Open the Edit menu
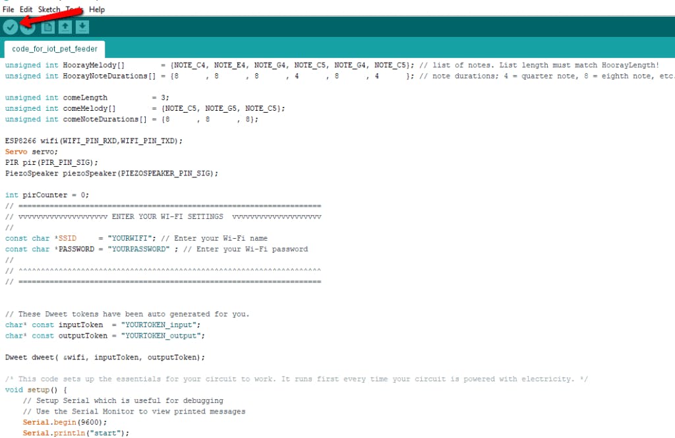675x438 pixels. tap(26, 9)
